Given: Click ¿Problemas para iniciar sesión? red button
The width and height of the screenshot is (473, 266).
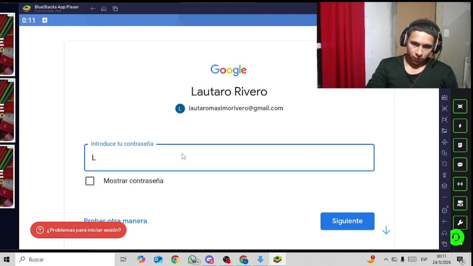Looking at the screenshot, I should pyautogui.click(x=78, y=230).
